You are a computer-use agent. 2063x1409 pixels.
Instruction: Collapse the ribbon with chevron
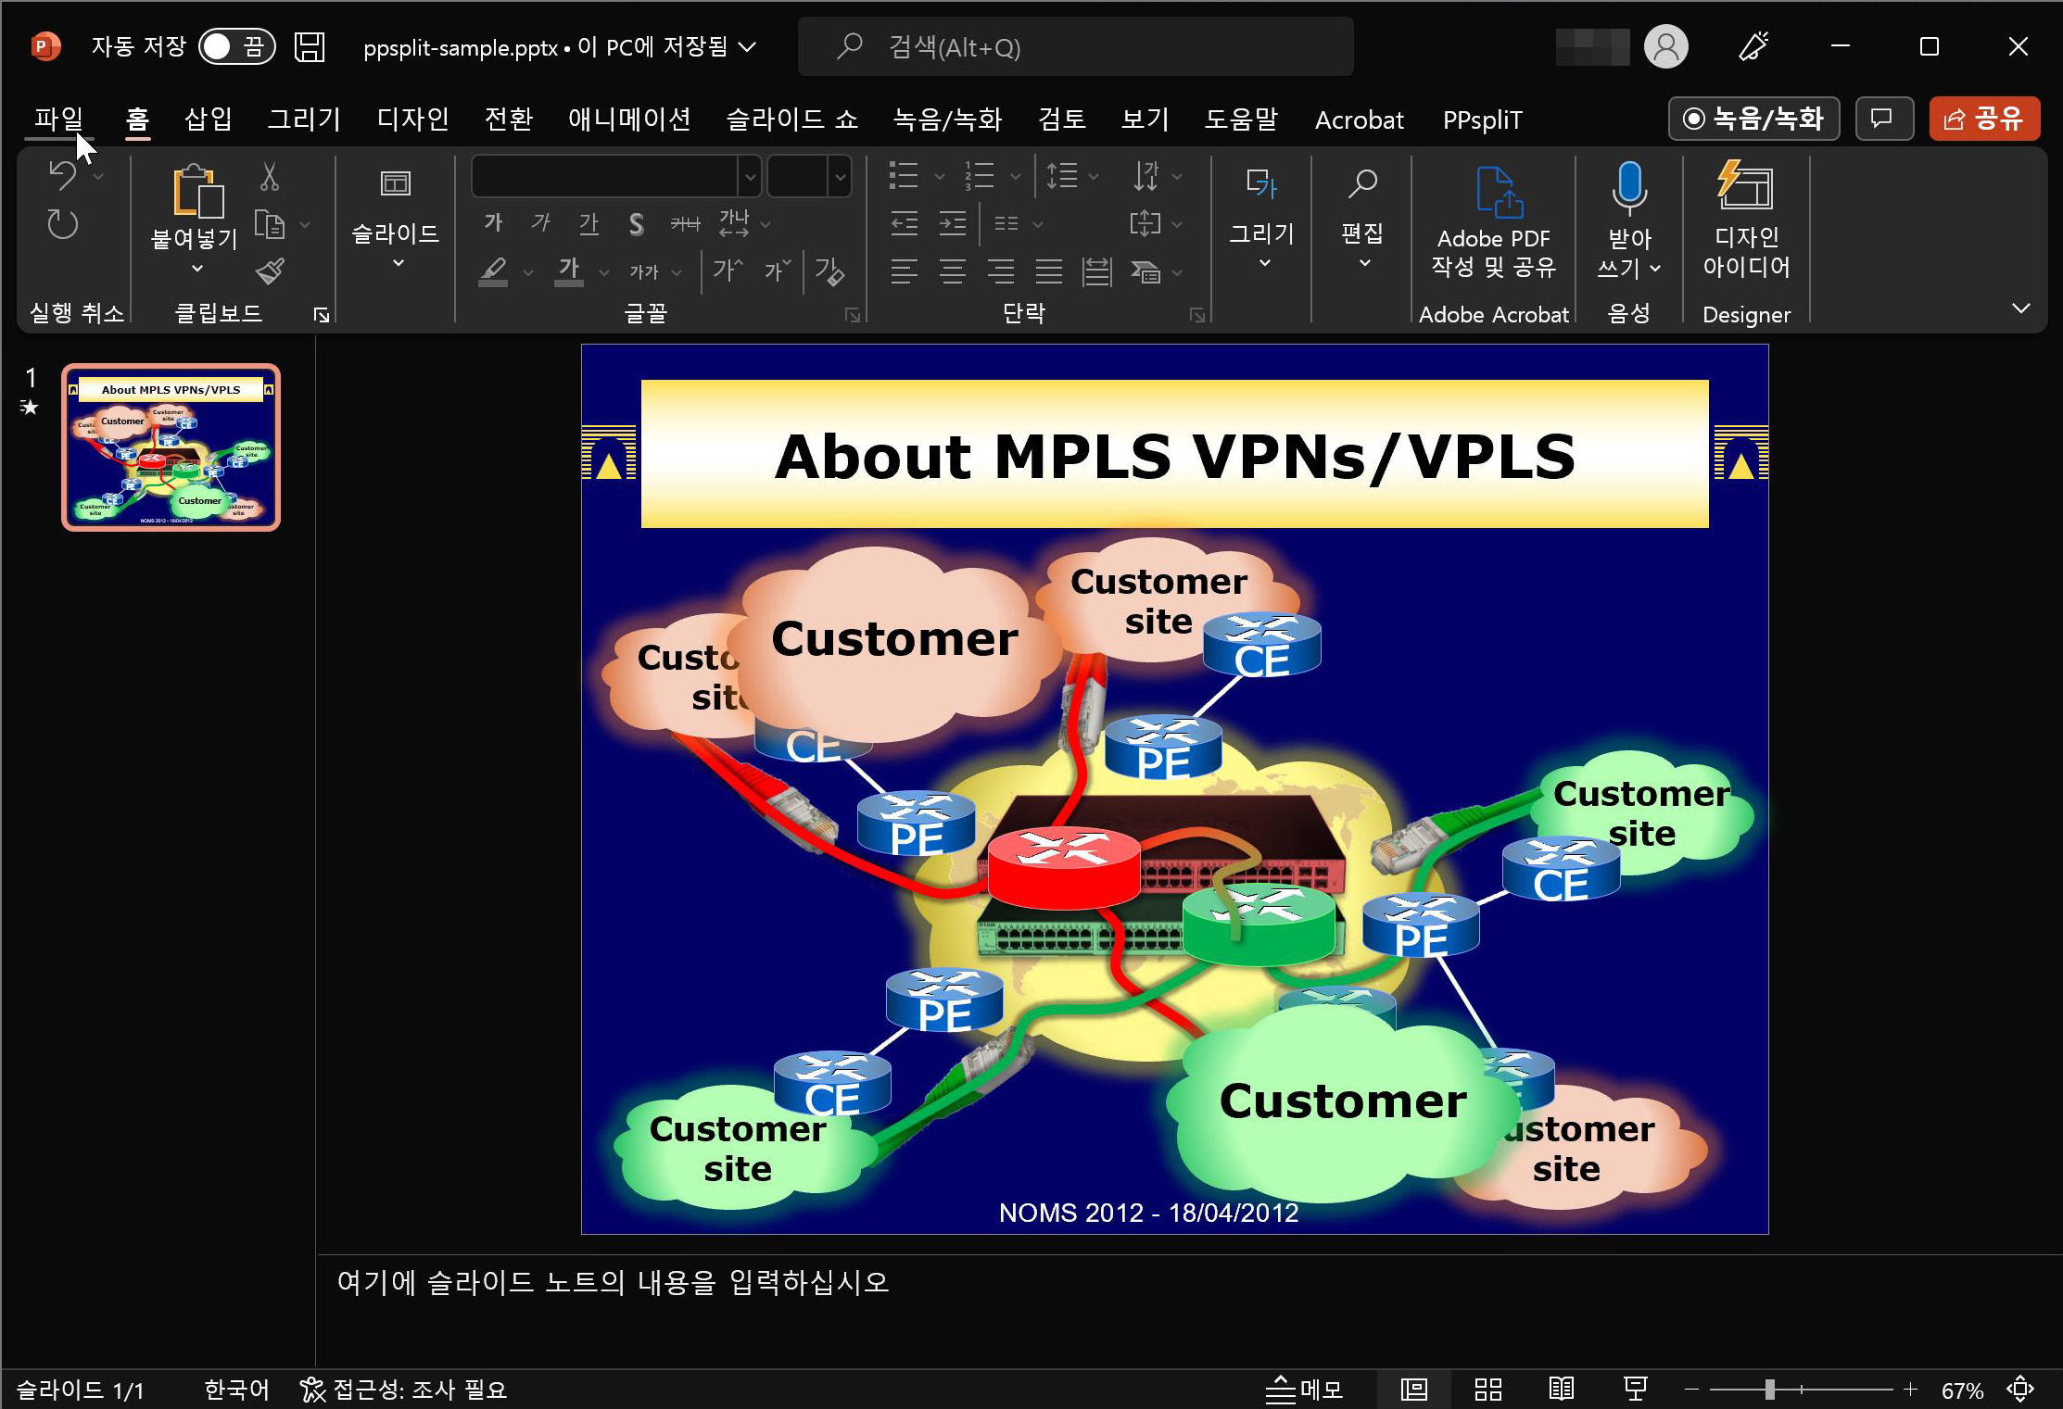pyautogui.click(x=2021, y=308)
